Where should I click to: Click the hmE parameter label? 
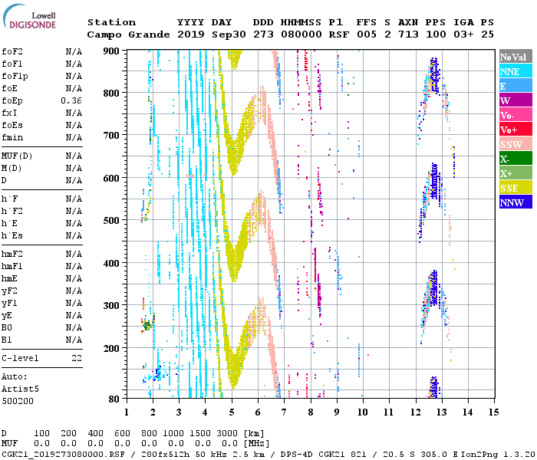(x=9, y=278)
